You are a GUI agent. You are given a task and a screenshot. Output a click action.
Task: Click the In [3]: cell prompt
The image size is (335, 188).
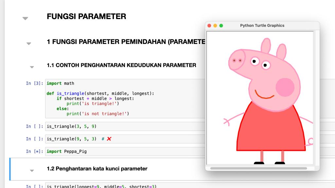34,83
